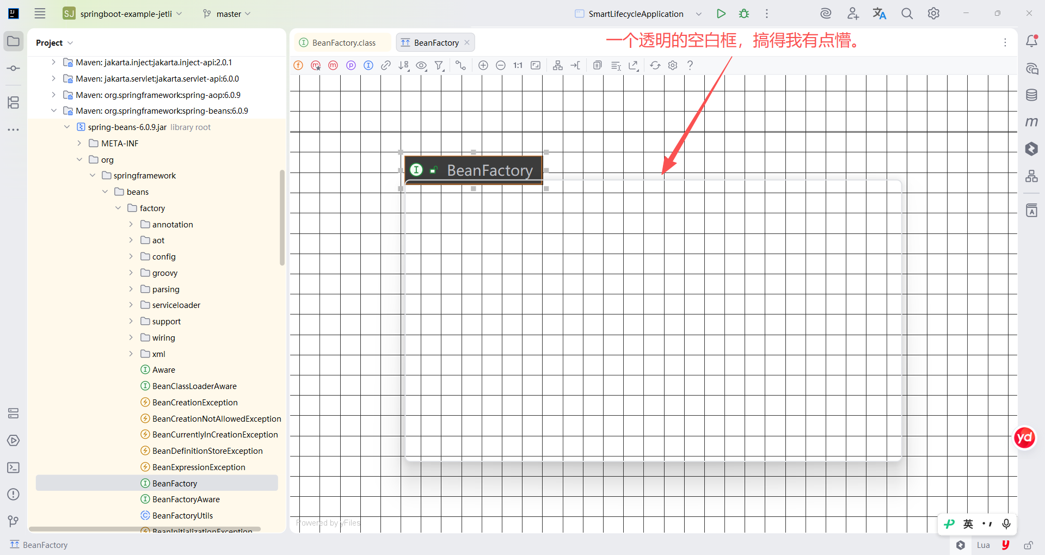The image size is (1045, 555).
Task: Collapse the spring-beans-6.0.9.jar node
Action: pyautogui.click(x=66, y=127)
